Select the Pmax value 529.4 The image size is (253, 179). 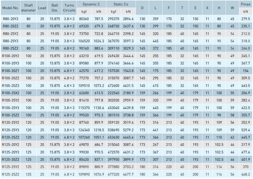(x=245, y=130)
